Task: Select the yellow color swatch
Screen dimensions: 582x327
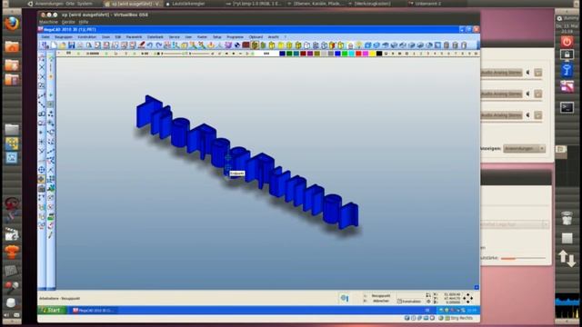Action: click(372, 54)
